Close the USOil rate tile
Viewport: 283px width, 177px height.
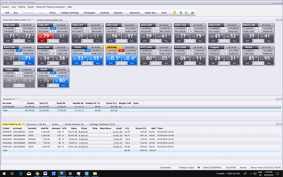click(67, 69)
